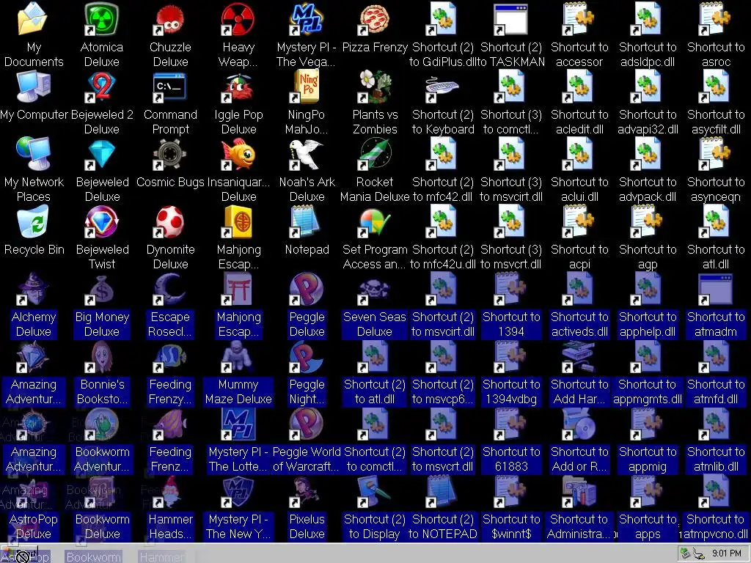Click the Shortcut to asycfilt.dll label
This screenshot has height=563, width=751.
tap(716, 122)
